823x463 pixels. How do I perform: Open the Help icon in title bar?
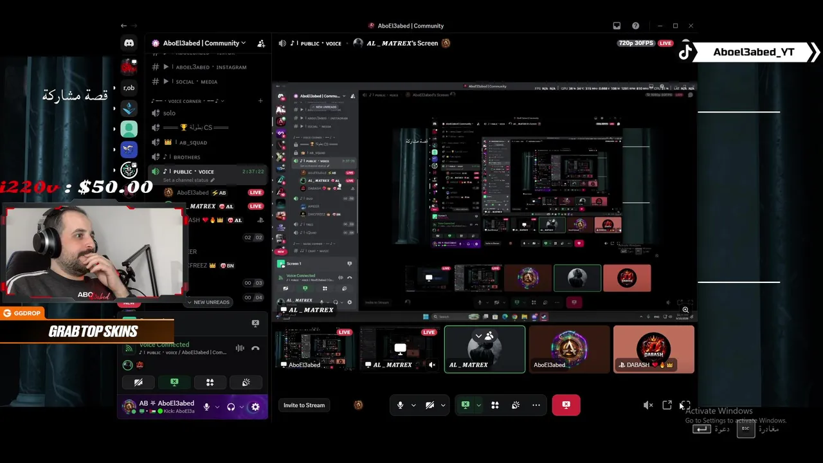pyautogui.click(x=635, y=26)
